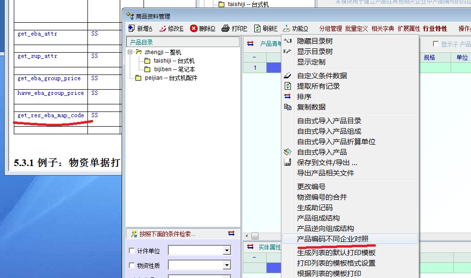Click the 打印P printer icon
471x278 pixels.
point(226,28)
